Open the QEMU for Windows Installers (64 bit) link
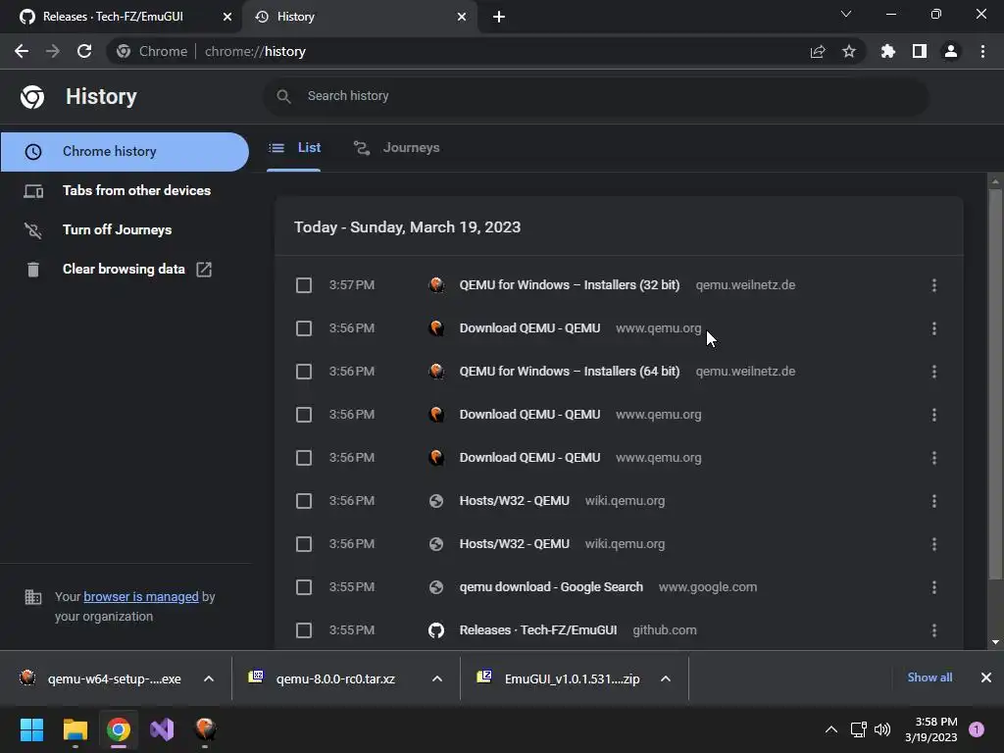The image size is (1004, 753). click(x=570, y=372)
